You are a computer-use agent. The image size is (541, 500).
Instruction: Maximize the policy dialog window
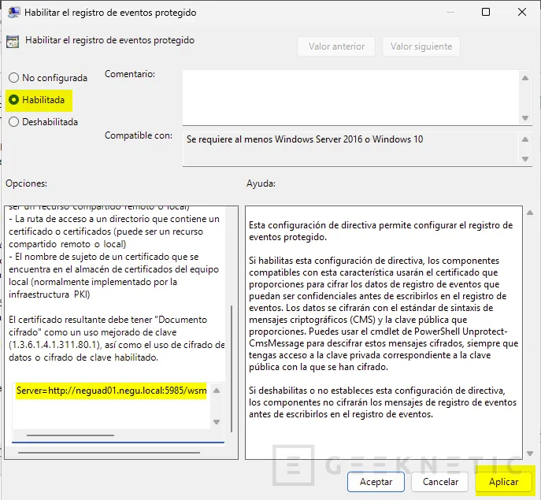486,12
